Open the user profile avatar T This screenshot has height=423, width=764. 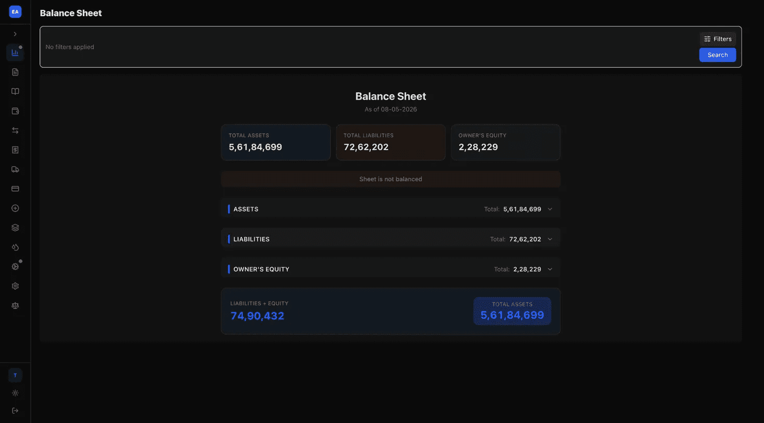pyautogui.click(x=15, y=375)
